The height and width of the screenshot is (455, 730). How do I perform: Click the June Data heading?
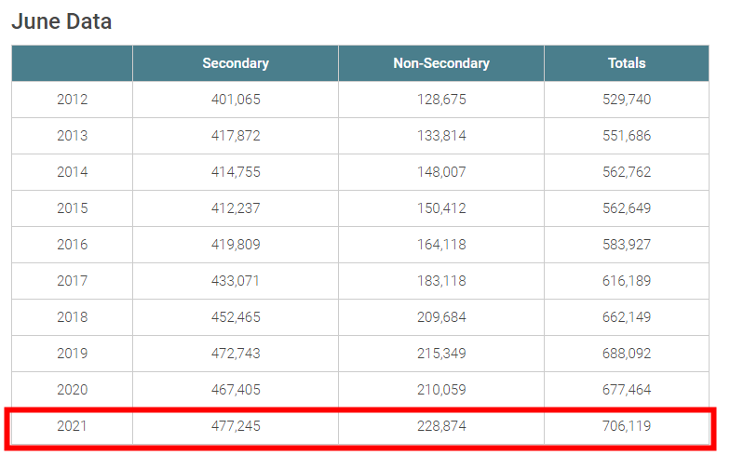pyautogui.click(x=61, y=22)
